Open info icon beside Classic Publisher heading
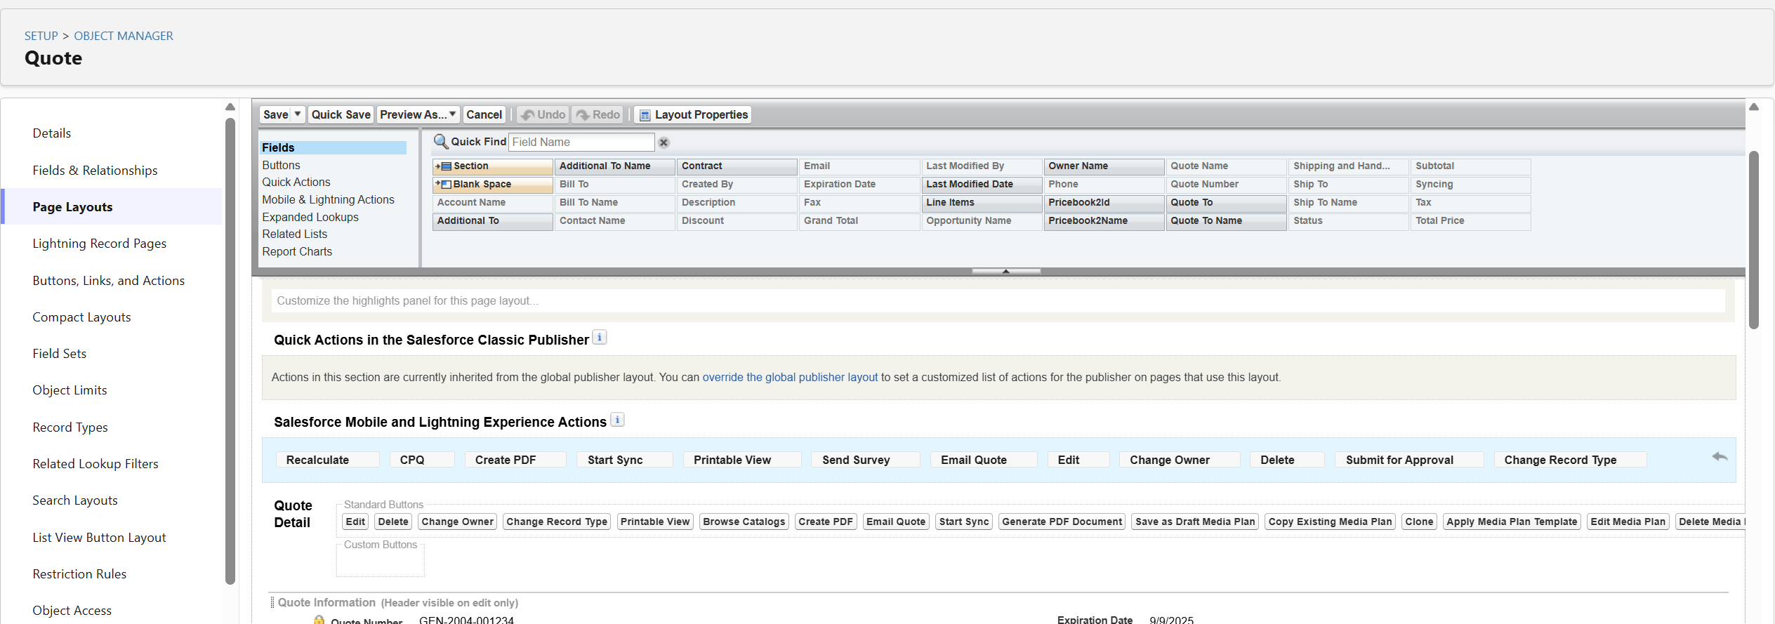The width and height of the screenshot is (1775, 624). coord(600,338)
